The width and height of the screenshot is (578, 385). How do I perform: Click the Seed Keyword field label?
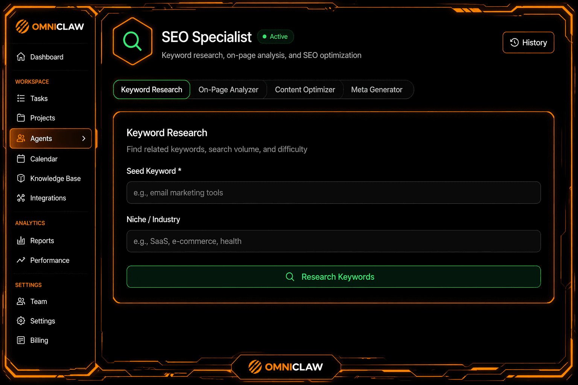pyautogui.click(x=154, y=171)
